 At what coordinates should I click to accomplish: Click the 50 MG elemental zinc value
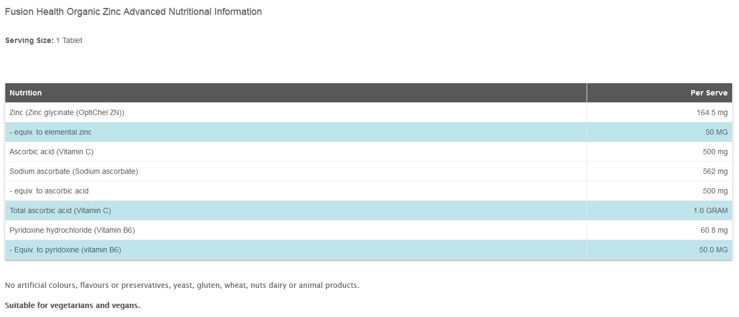(x=716, y=132)
